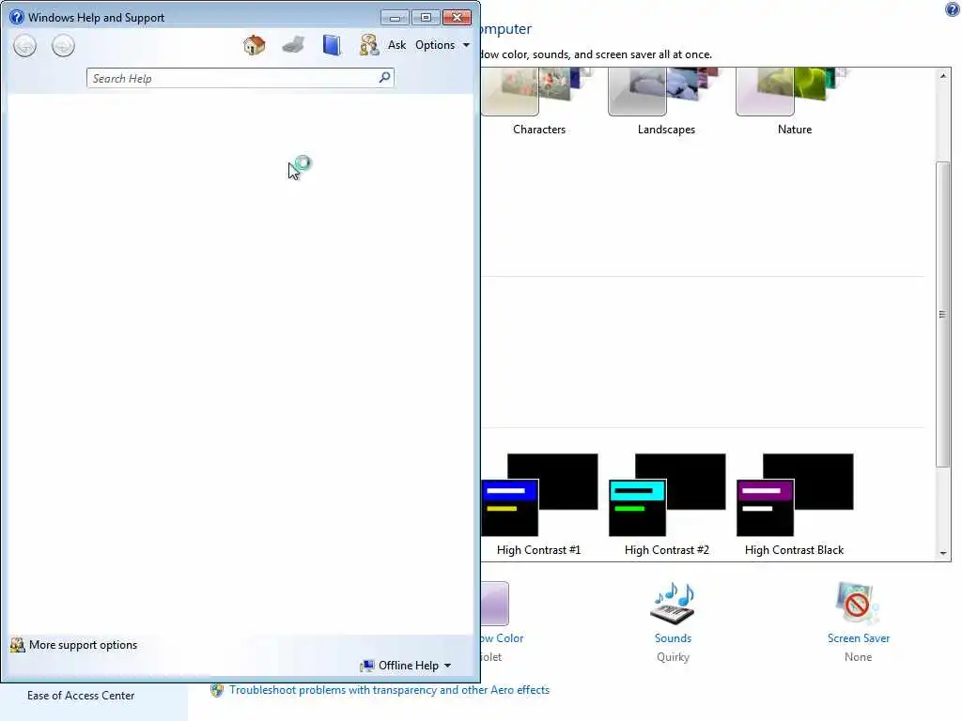Click the Ask label in Help toolbar
This screenshot has width=962, height=721.
[397, 45]
